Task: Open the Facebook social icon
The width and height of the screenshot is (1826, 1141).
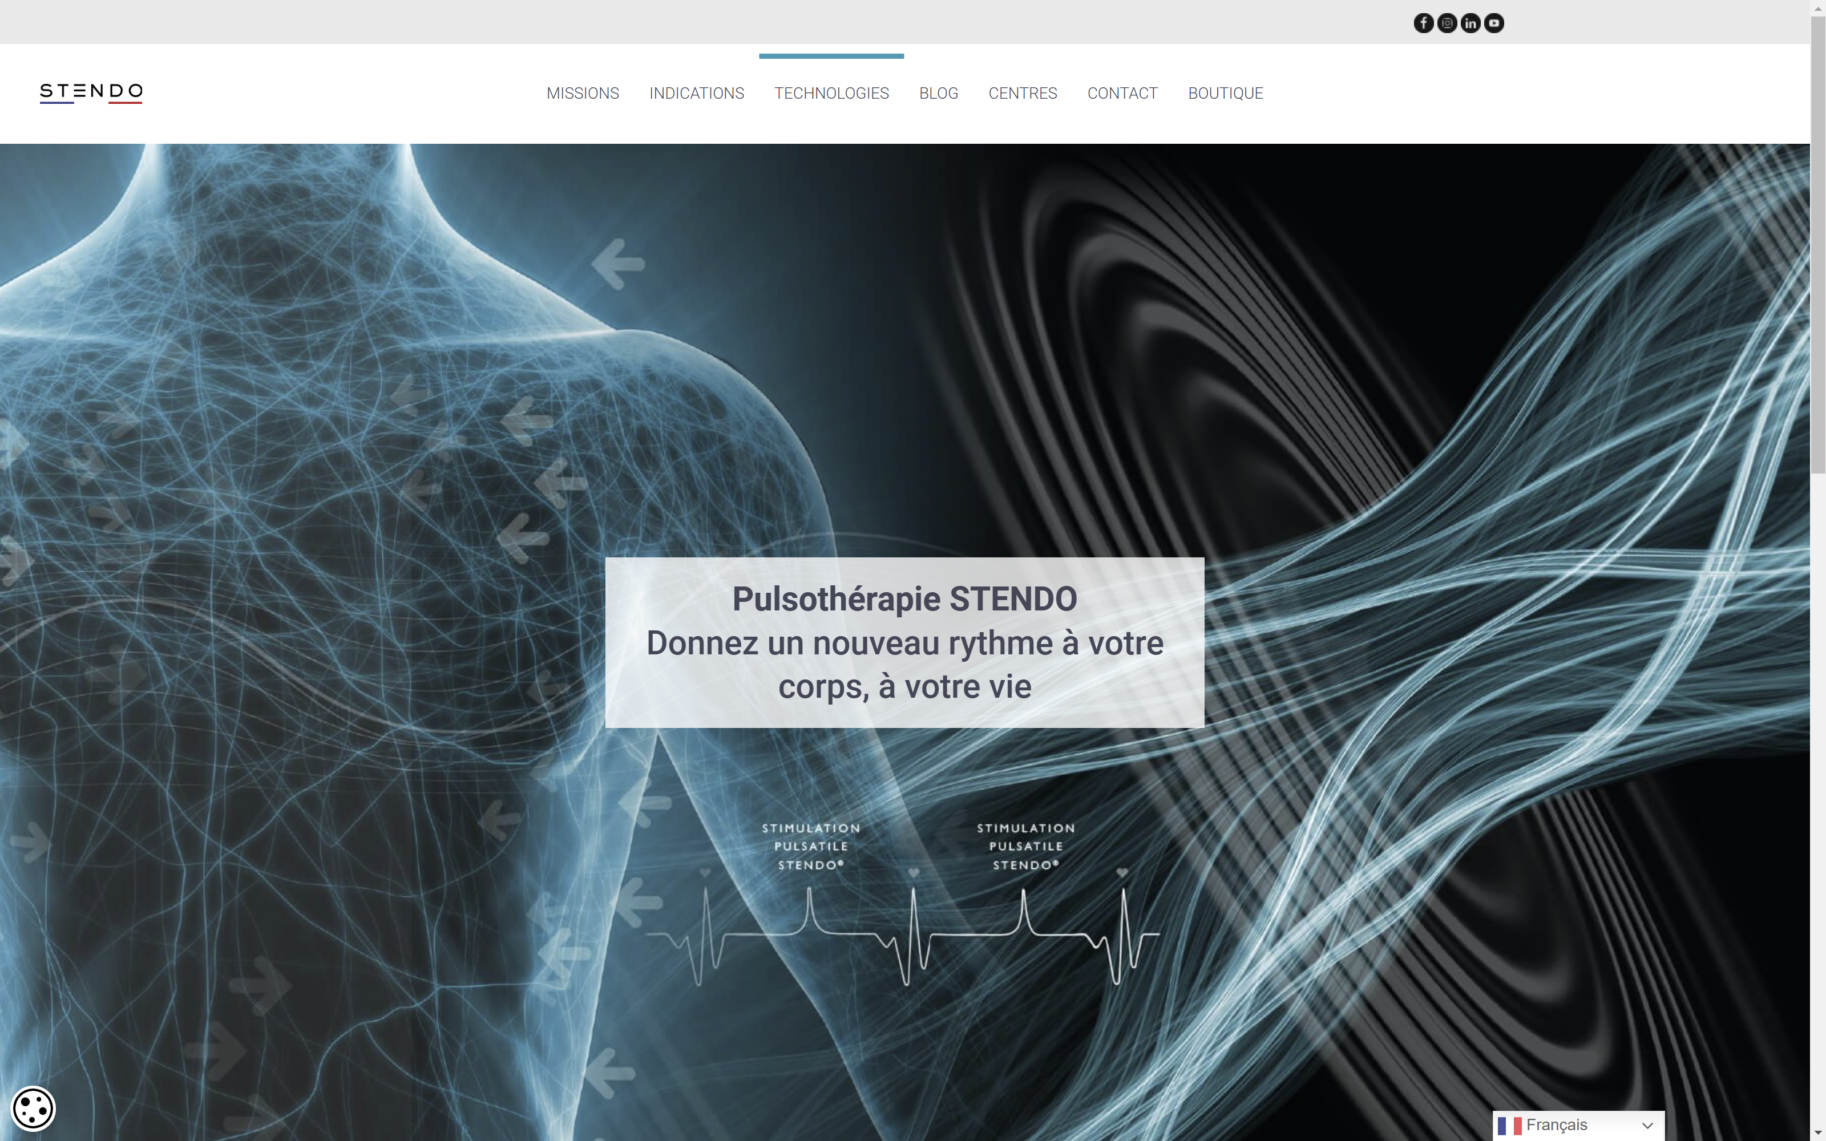Action: pos(1423,23)
